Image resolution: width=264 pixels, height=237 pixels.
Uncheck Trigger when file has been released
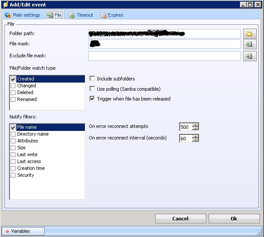(92, 99)
